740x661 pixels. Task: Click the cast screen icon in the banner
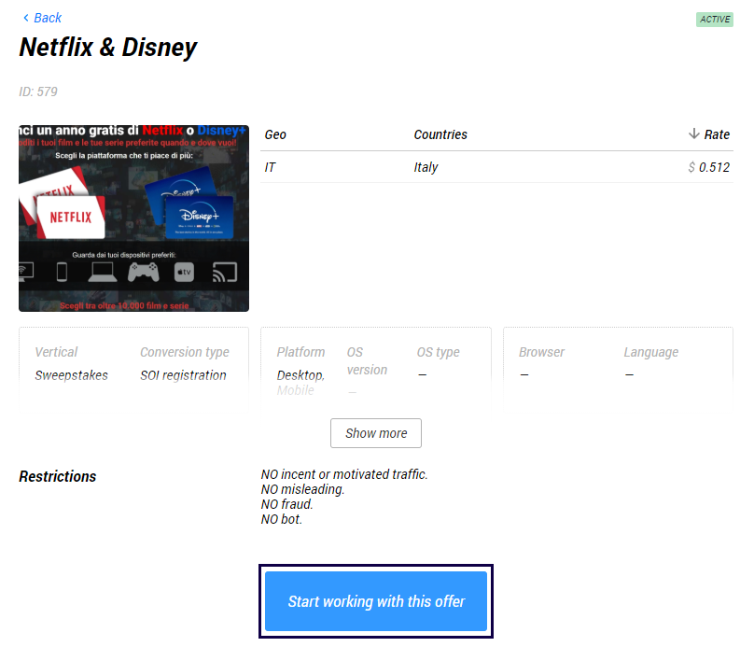(x=224, y=272)
